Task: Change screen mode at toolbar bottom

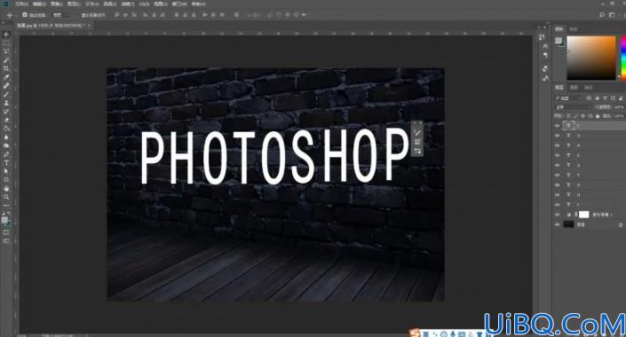Action: [x=6, y=240]
